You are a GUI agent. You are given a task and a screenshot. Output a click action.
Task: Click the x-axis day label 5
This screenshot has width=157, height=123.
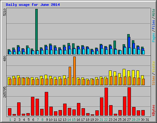(x=29, y=120)
